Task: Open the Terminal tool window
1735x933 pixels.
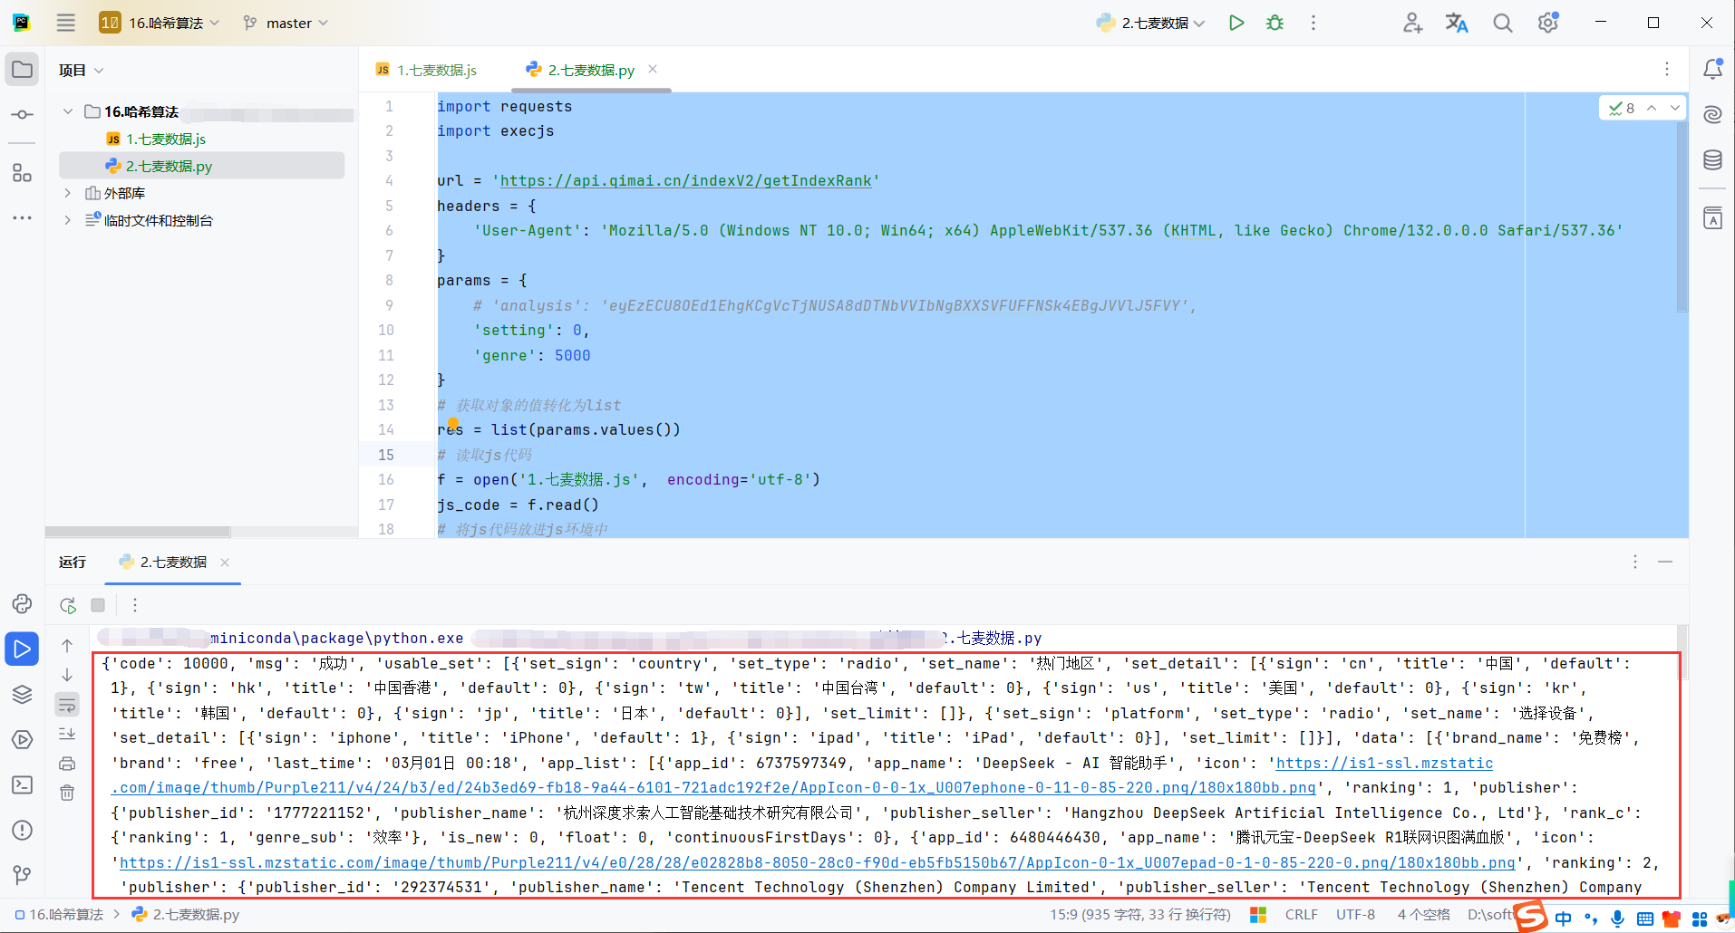Action: [22, 784]
